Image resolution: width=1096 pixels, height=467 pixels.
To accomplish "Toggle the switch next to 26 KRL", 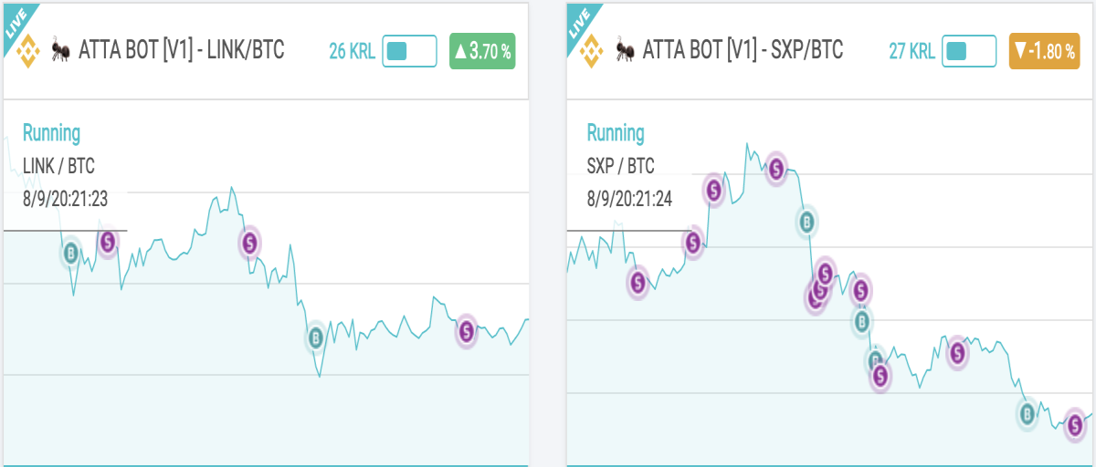I will (410, 51).
